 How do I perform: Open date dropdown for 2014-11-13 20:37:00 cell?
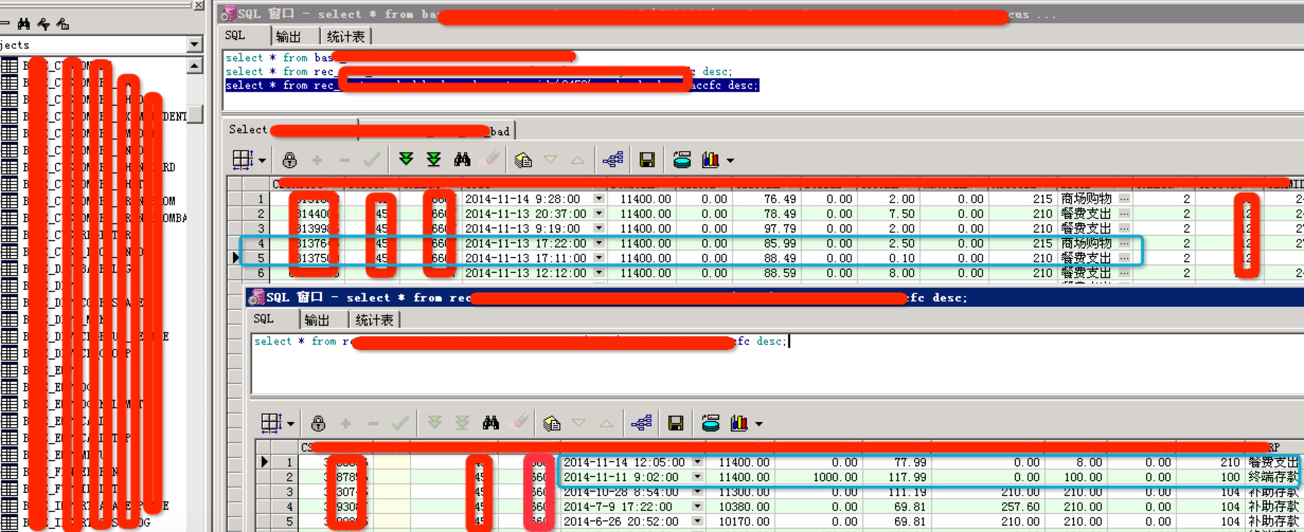coord(599,213)
